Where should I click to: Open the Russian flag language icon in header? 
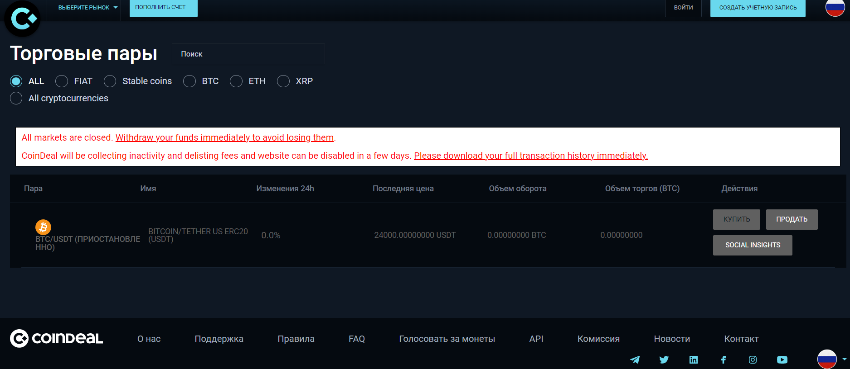point(835,7)
